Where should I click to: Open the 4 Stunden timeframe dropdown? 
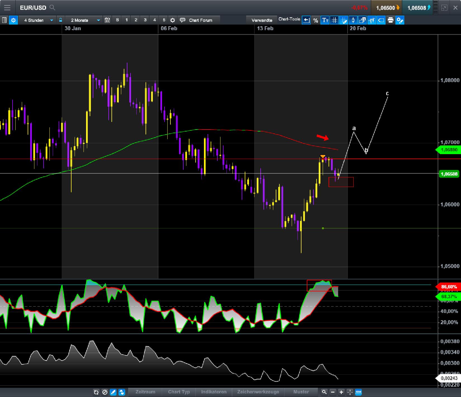point(38,20)
